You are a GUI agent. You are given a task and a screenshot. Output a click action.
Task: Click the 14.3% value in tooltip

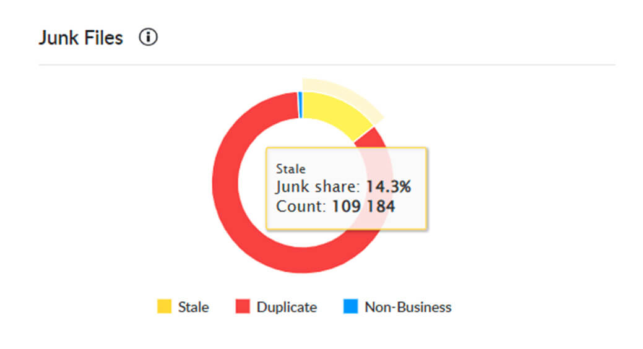(387, 187)
